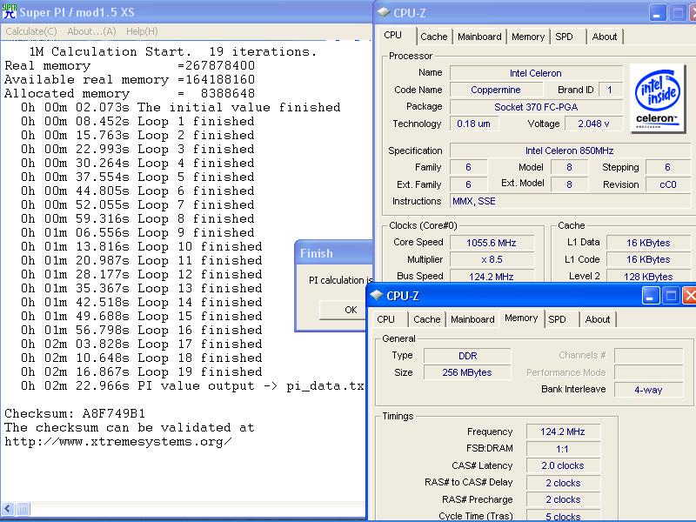Click 'Loop 19 finished' line in Super PI
The height and width of the screenshot is (522, 696).
[x=142, y=372]
